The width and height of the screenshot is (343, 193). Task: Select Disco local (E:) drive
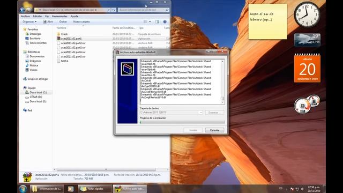pos(38,101)
